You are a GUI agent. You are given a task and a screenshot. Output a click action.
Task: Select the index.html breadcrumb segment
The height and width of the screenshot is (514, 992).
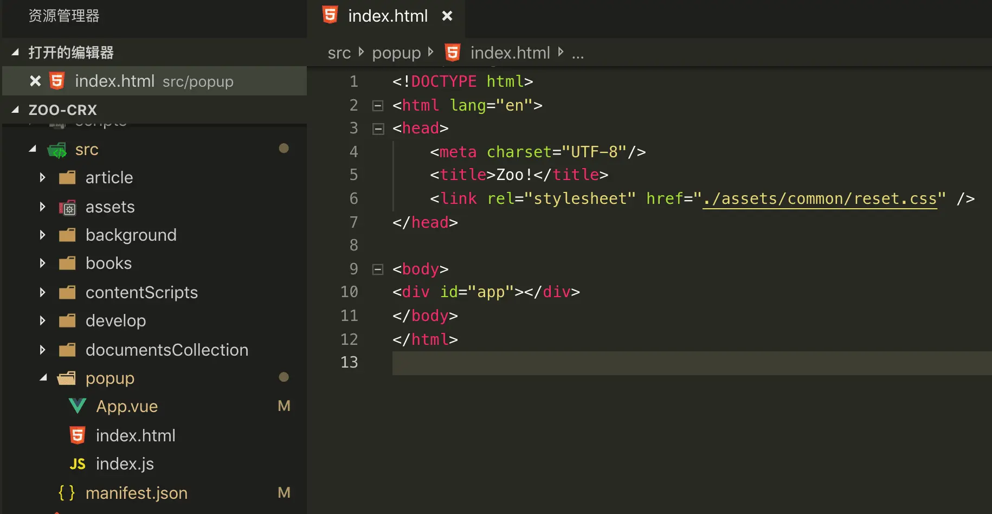(510, 53)
